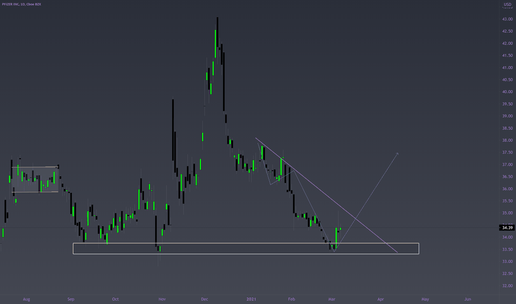Screen dimensions: 516x304
Task: Click the 32.00 price axis label
Action: [x=507, y=286]
